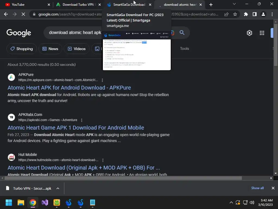Viewport: 278px width, 209px height.
Task: Open a new browser tab
Action: point(211,5)
